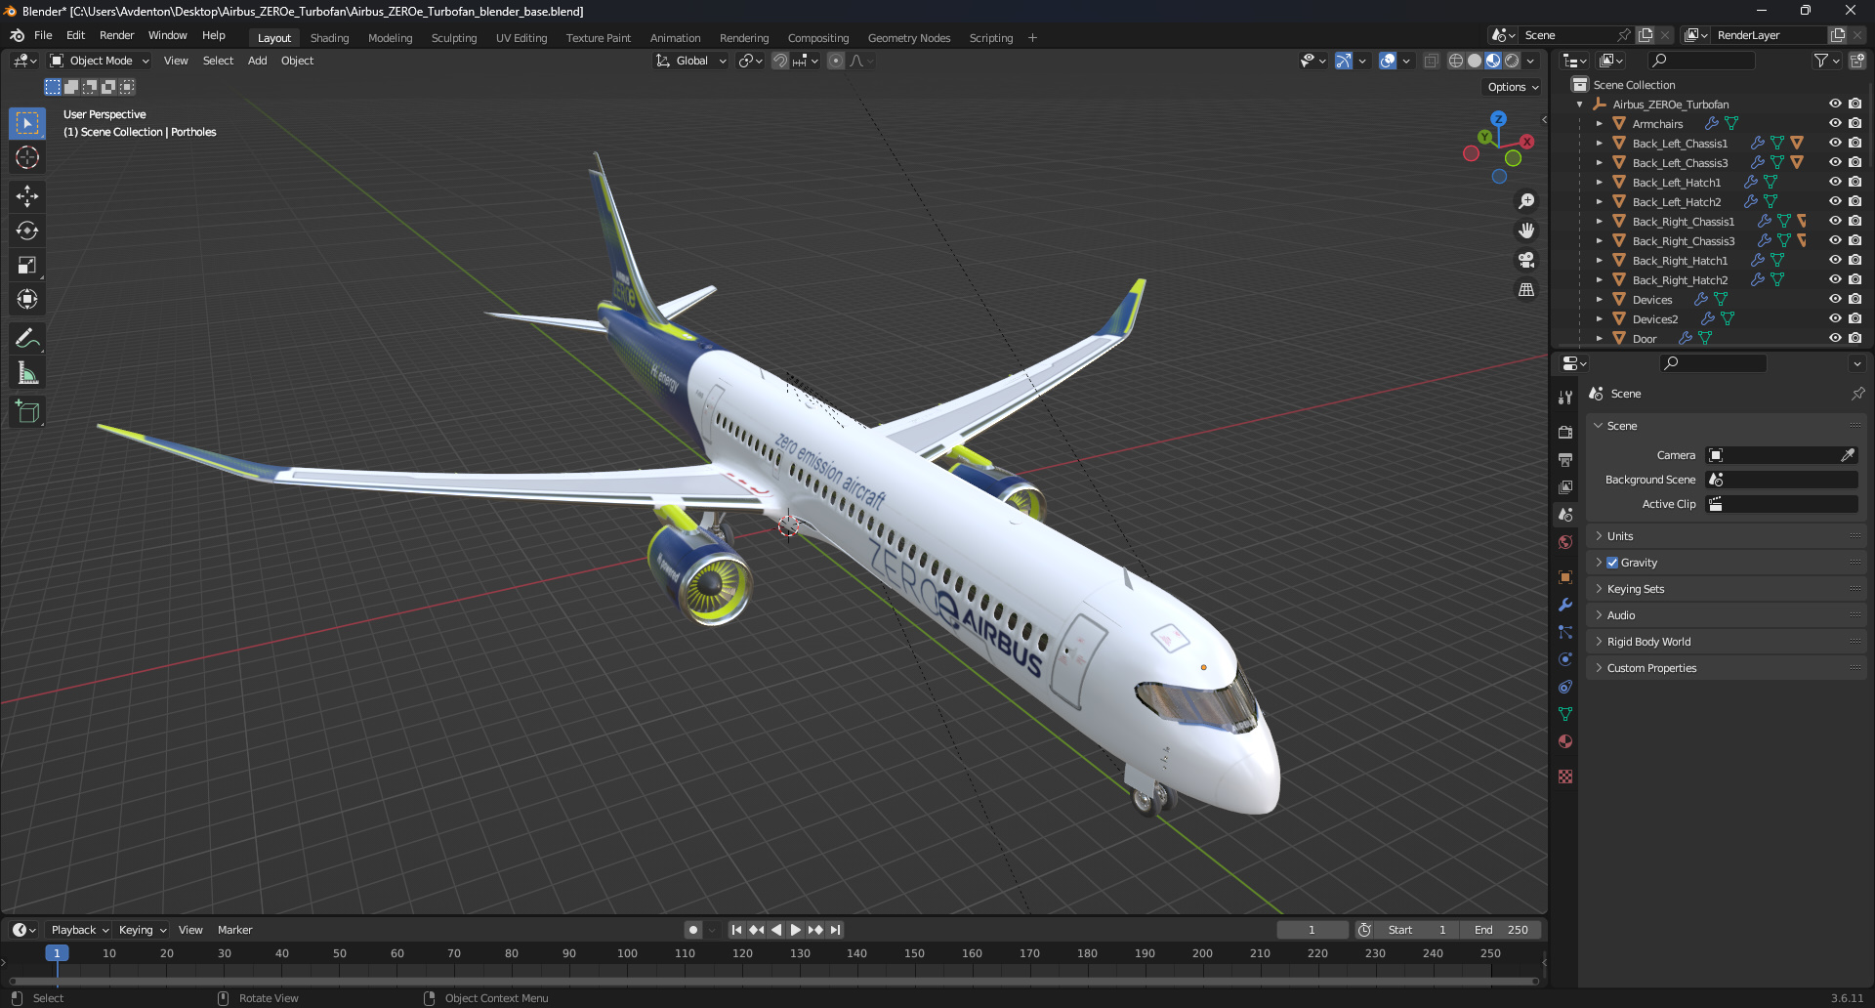
Task: Click the Camera field eyedropper
Action: [1848, 455]
